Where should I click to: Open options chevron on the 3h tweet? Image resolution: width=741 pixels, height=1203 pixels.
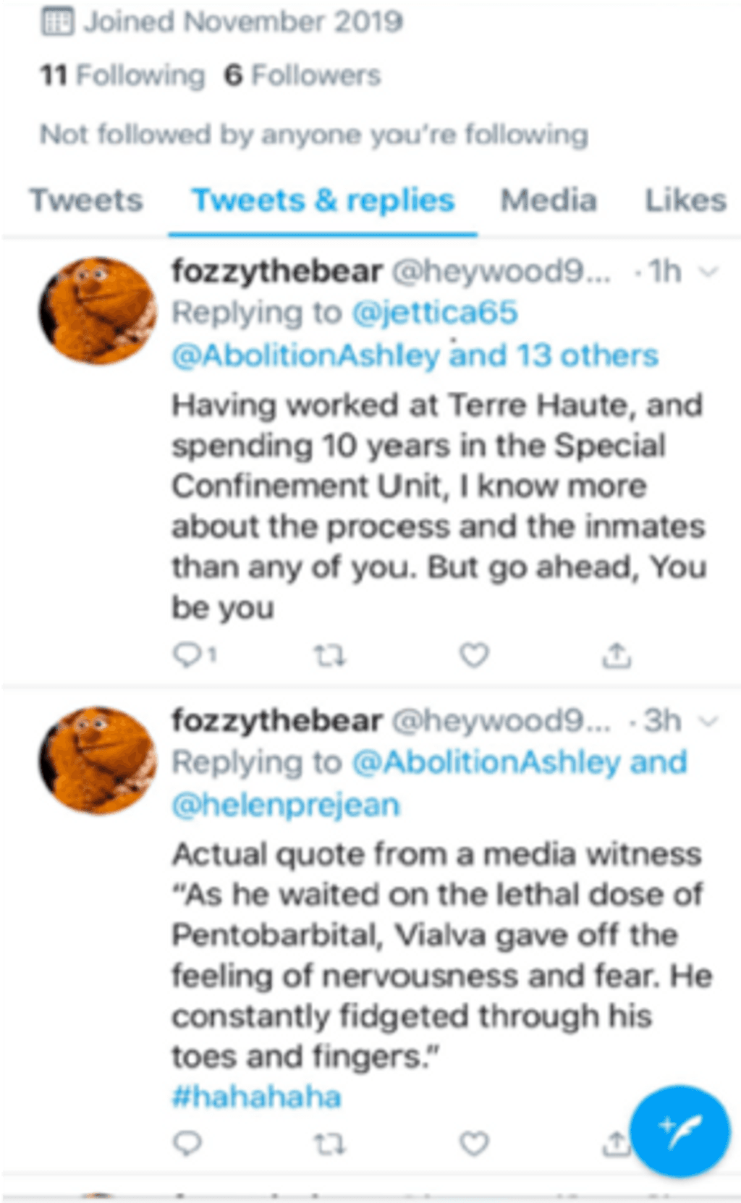pyautogui.click(x=709, y=721)
